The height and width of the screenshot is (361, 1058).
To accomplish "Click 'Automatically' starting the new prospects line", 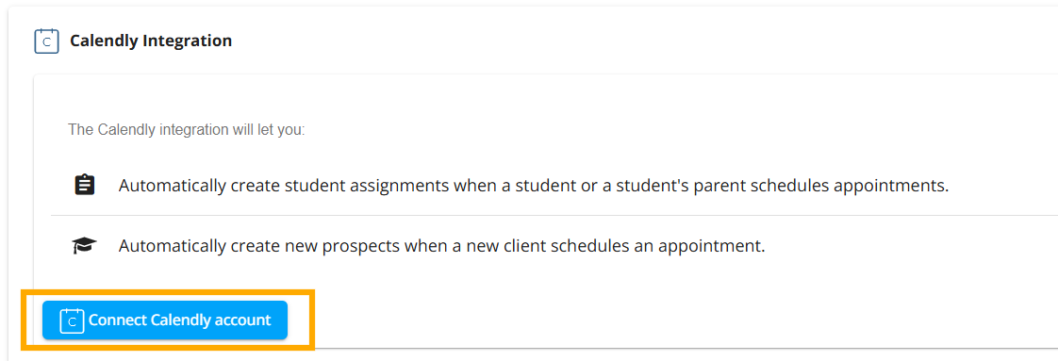I will (x=165, y=246).
